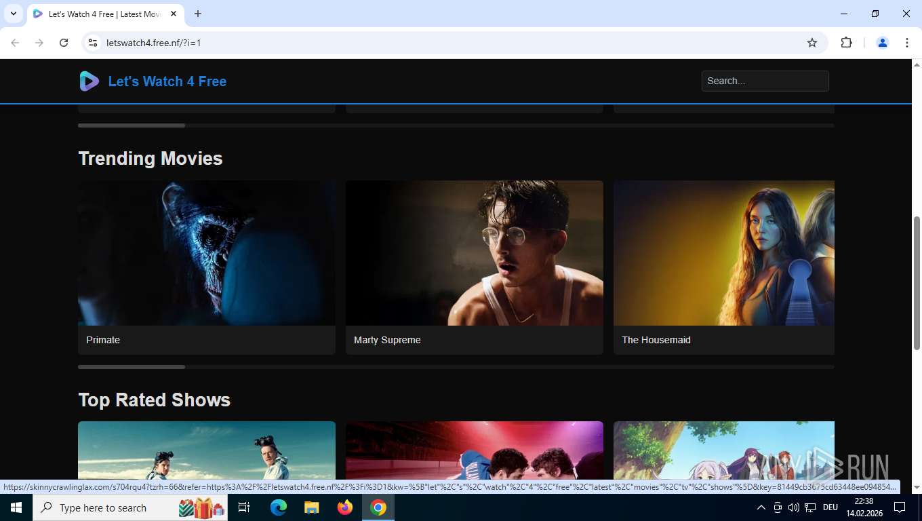Image resolution: width=922 pixels, height=521 pixels.
Task: Open the Primate movie thumbnail
Action: click(207, 253)
